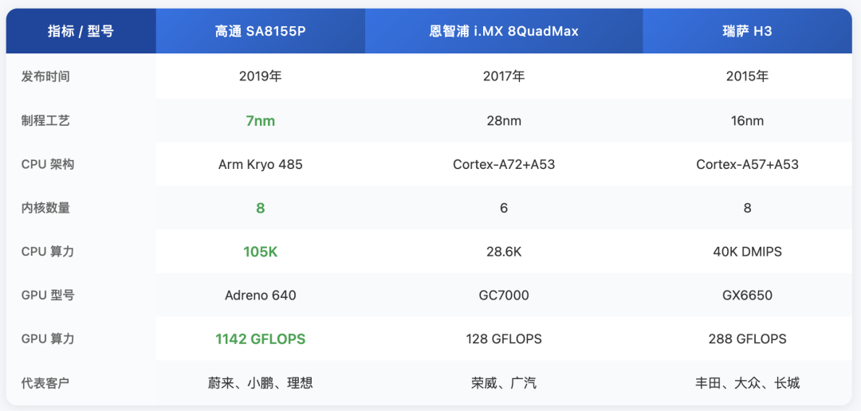Click the 制程工艺 row label
Screen dimensions: 861x411
[x=45, y=121]
